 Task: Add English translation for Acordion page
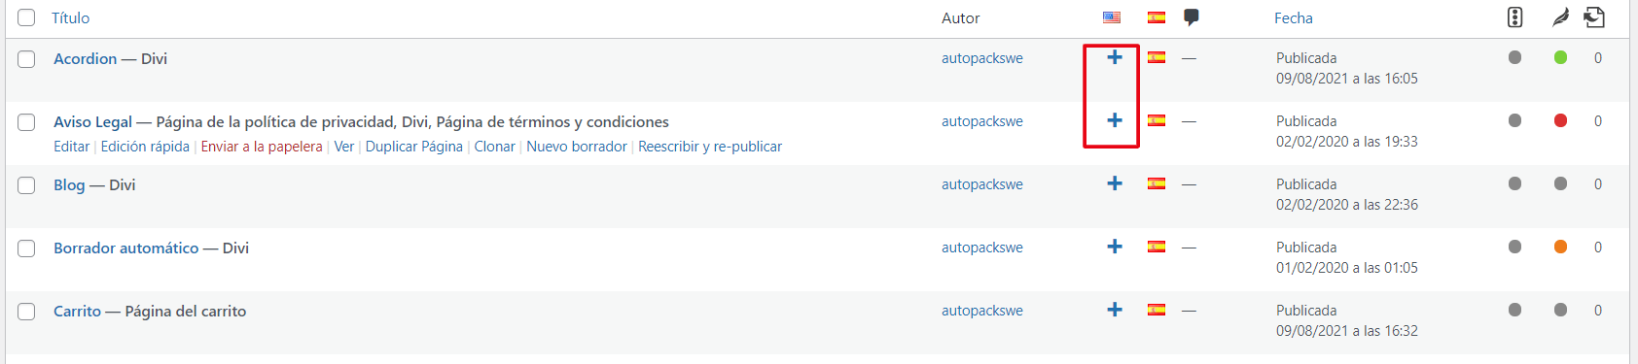pos(1115,57)
